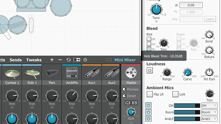Click the Loudness Range knob
The height and width of the screenshot is (124, 221).
pyautogui.click(x=167, y=73)
